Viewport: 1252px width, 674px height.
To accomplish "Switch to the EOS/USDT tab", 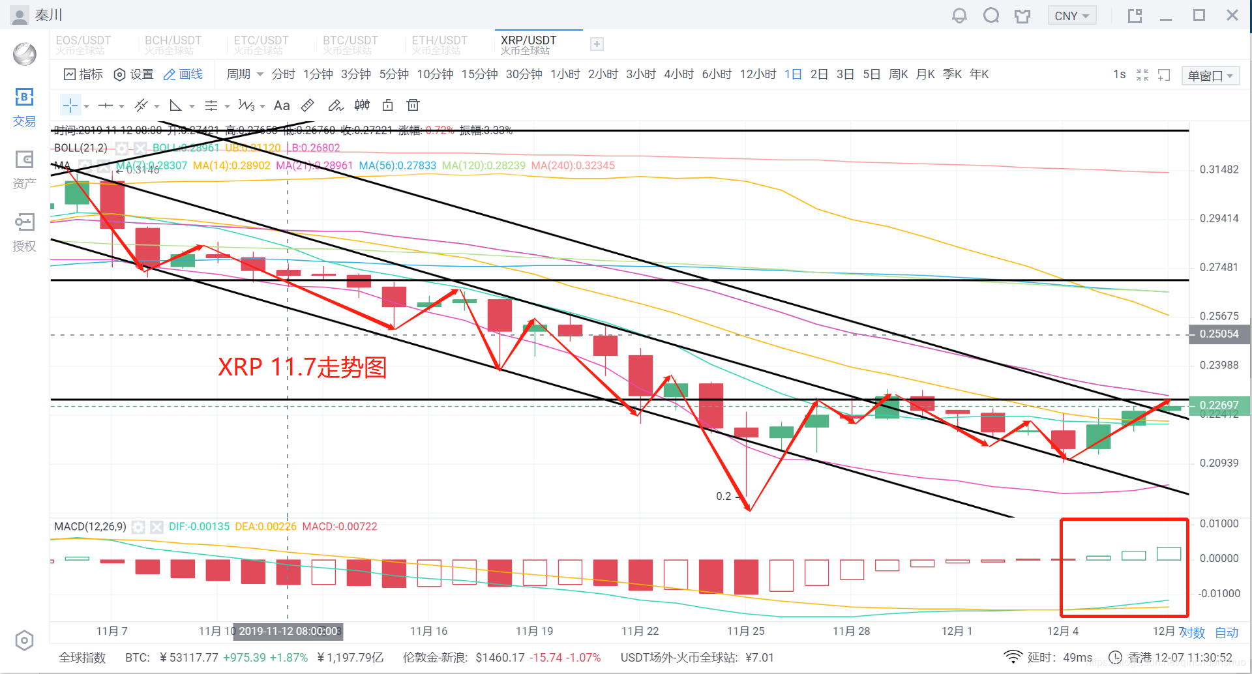I will (83, 45).
